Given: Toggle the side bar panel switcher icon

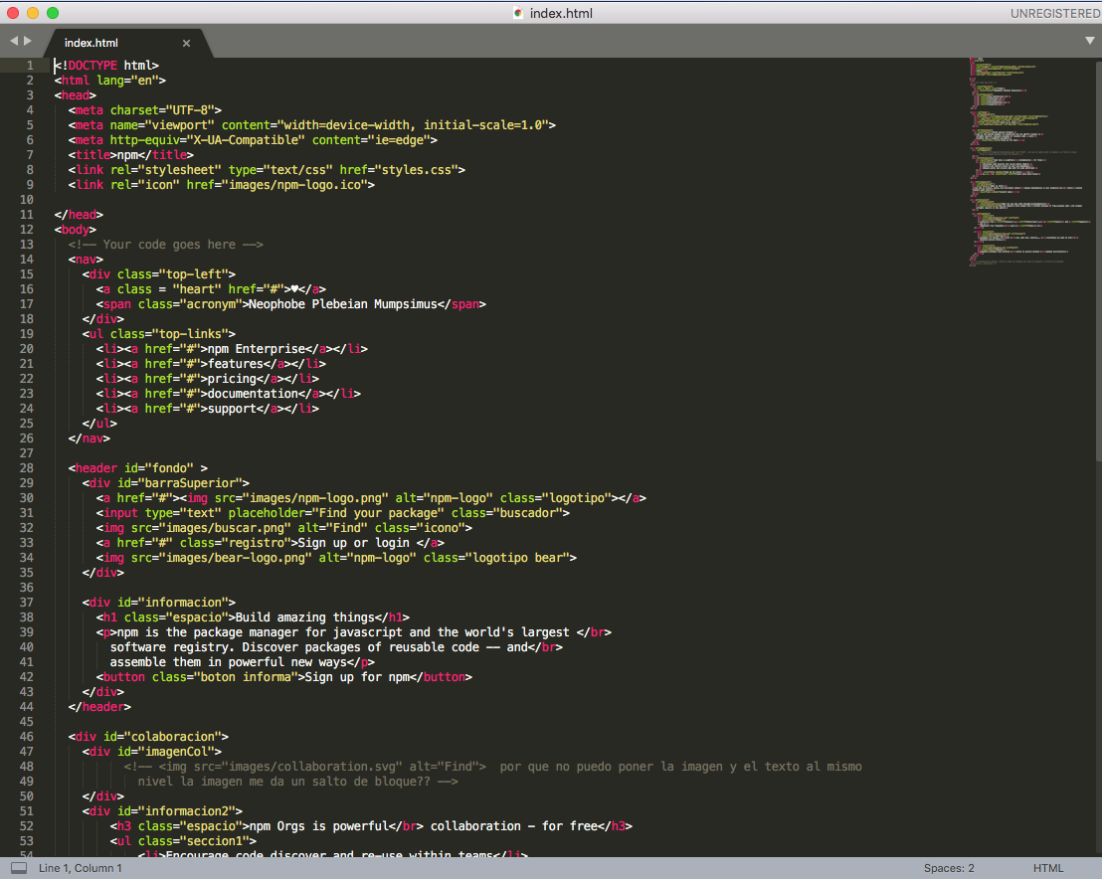Looking at the screenshot, I should pyautogui.click(x=19, y=868).
